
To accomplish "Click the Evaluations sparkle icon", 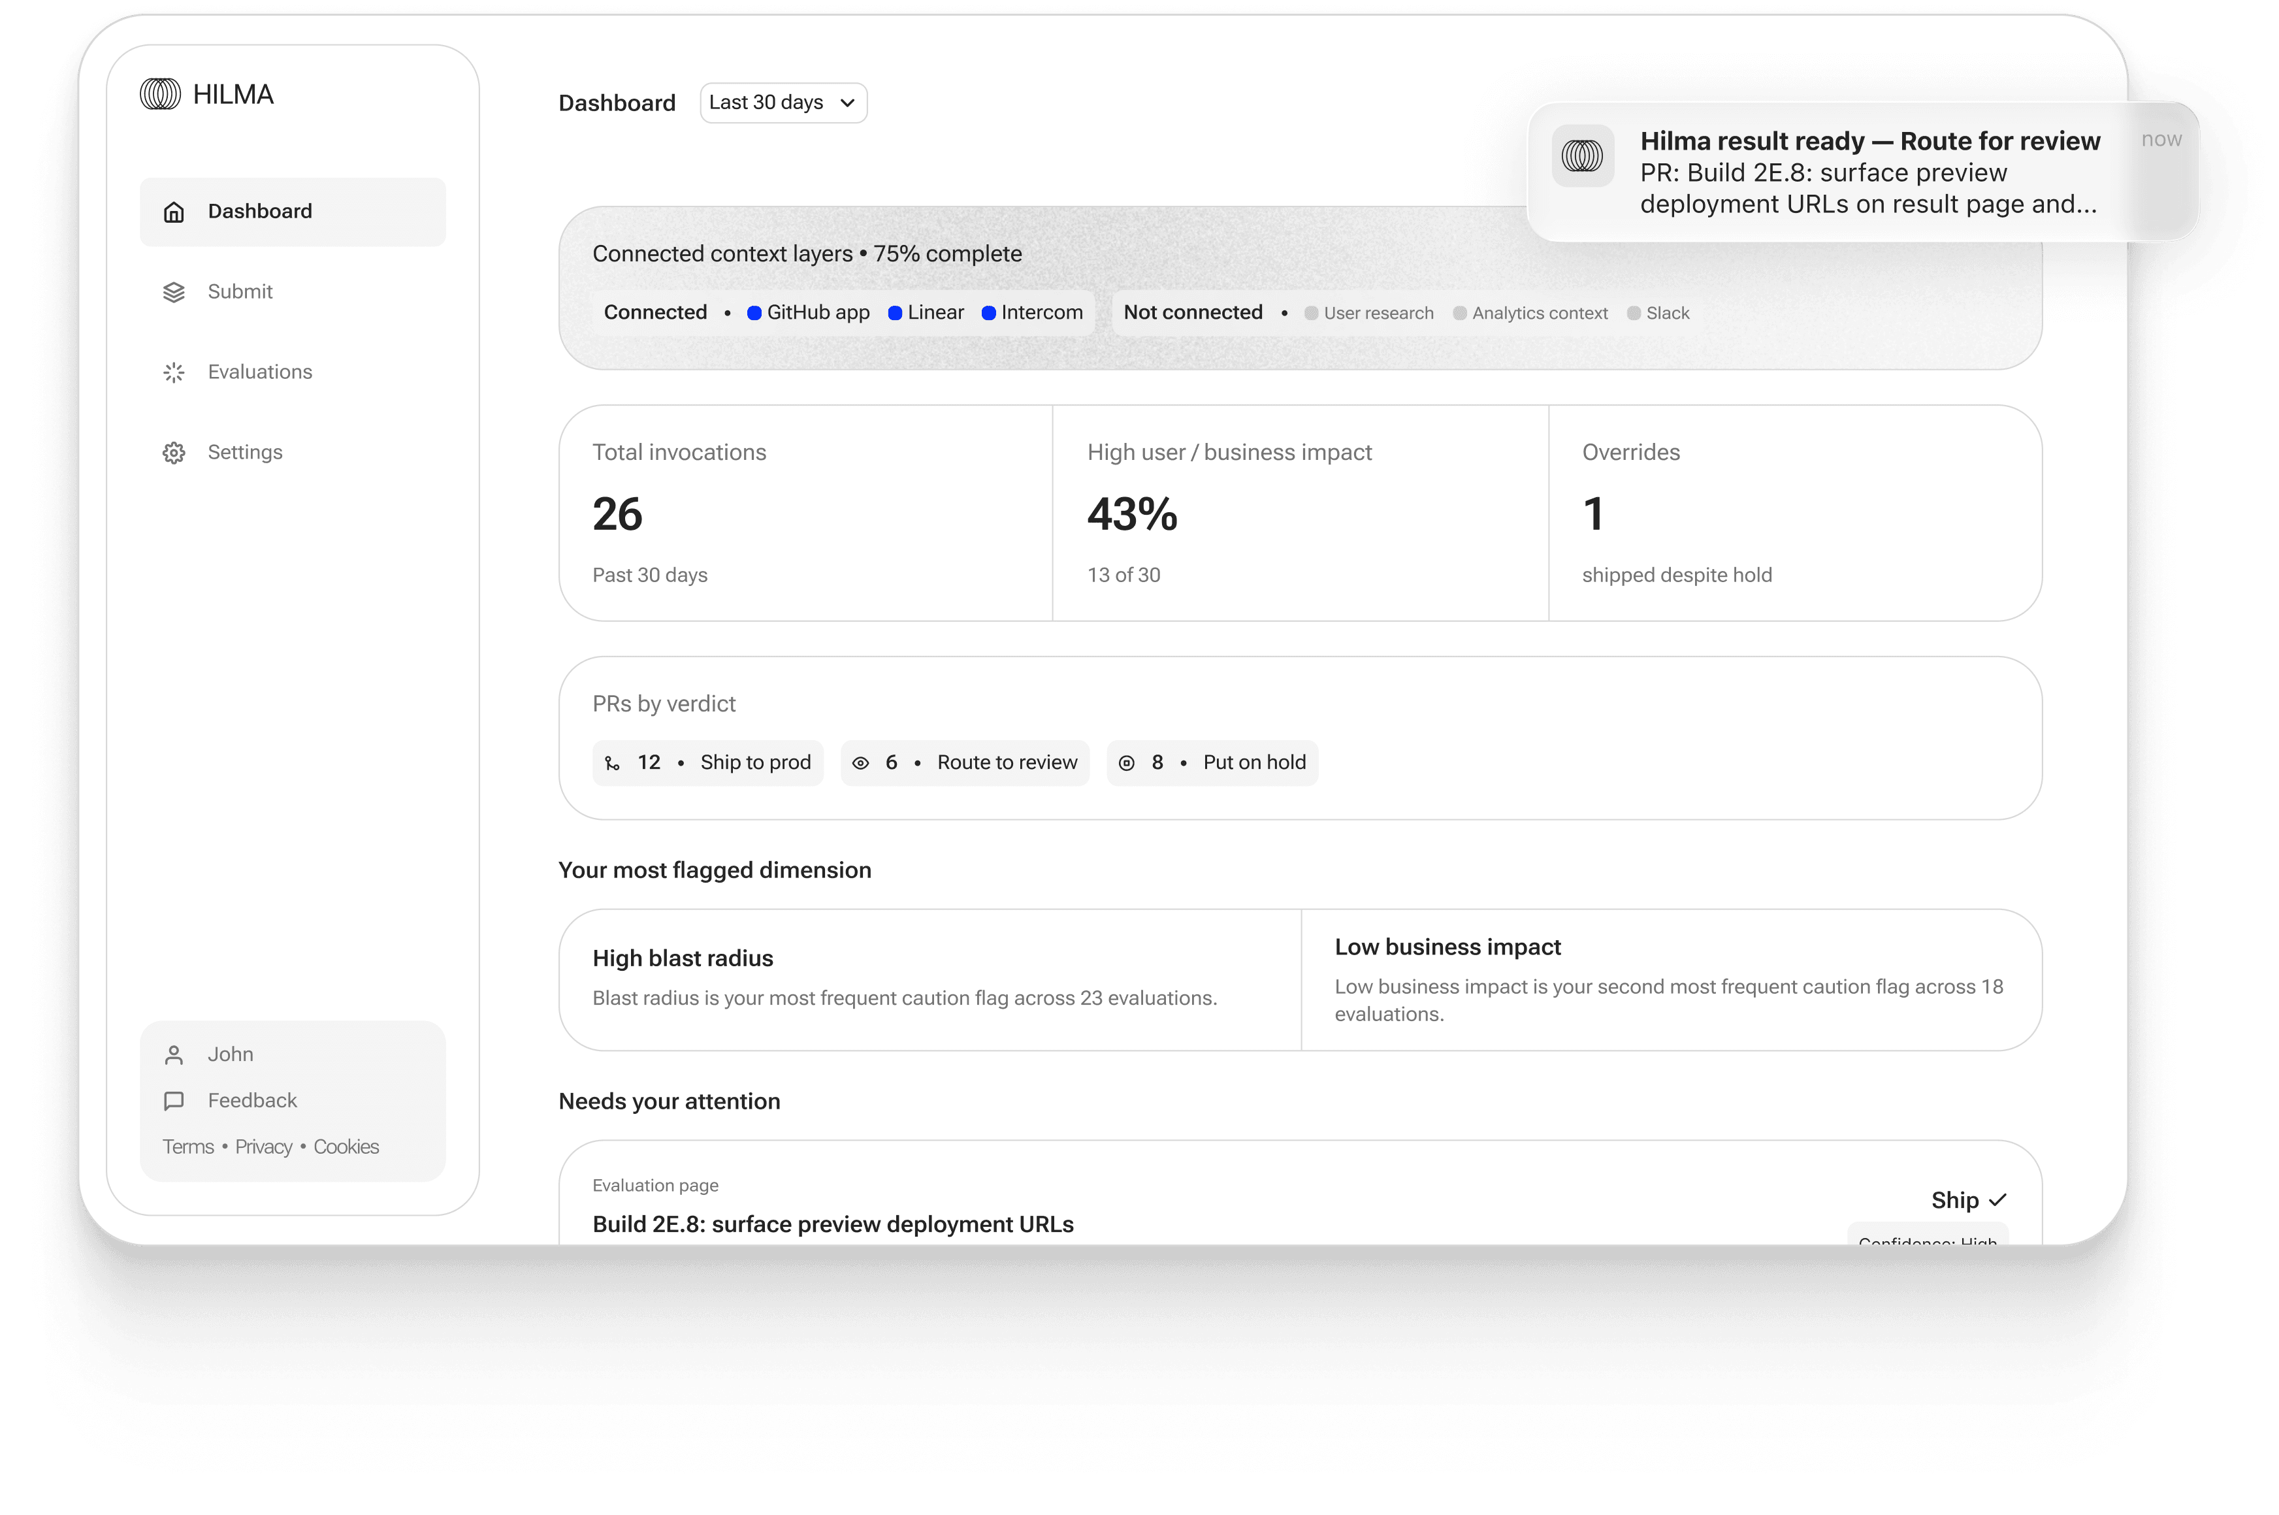I will pyautogui.click(x=174, y=372).
